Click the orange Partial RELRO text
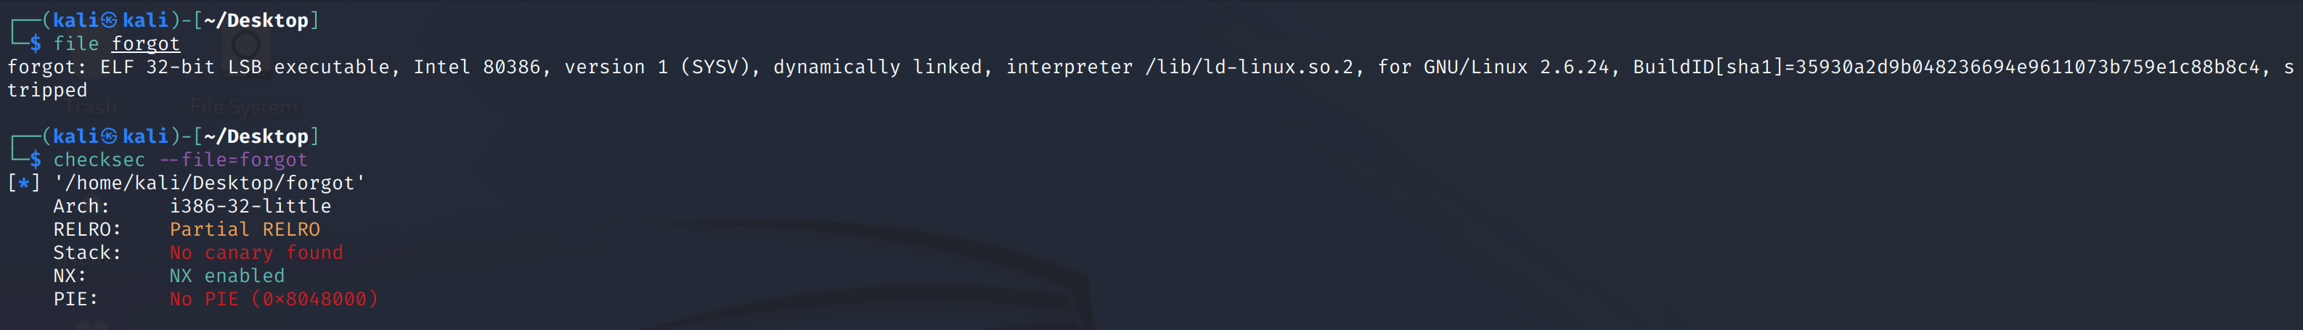This screenshot has height=330, width=2303. (x=245, y=229)
